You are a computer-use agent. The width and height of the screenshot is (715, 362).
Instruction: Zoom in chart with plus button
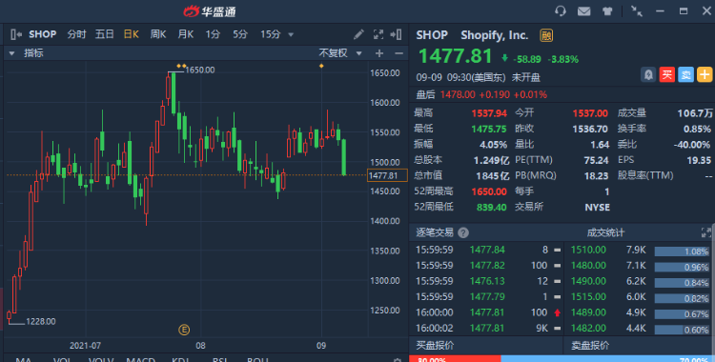378,53
